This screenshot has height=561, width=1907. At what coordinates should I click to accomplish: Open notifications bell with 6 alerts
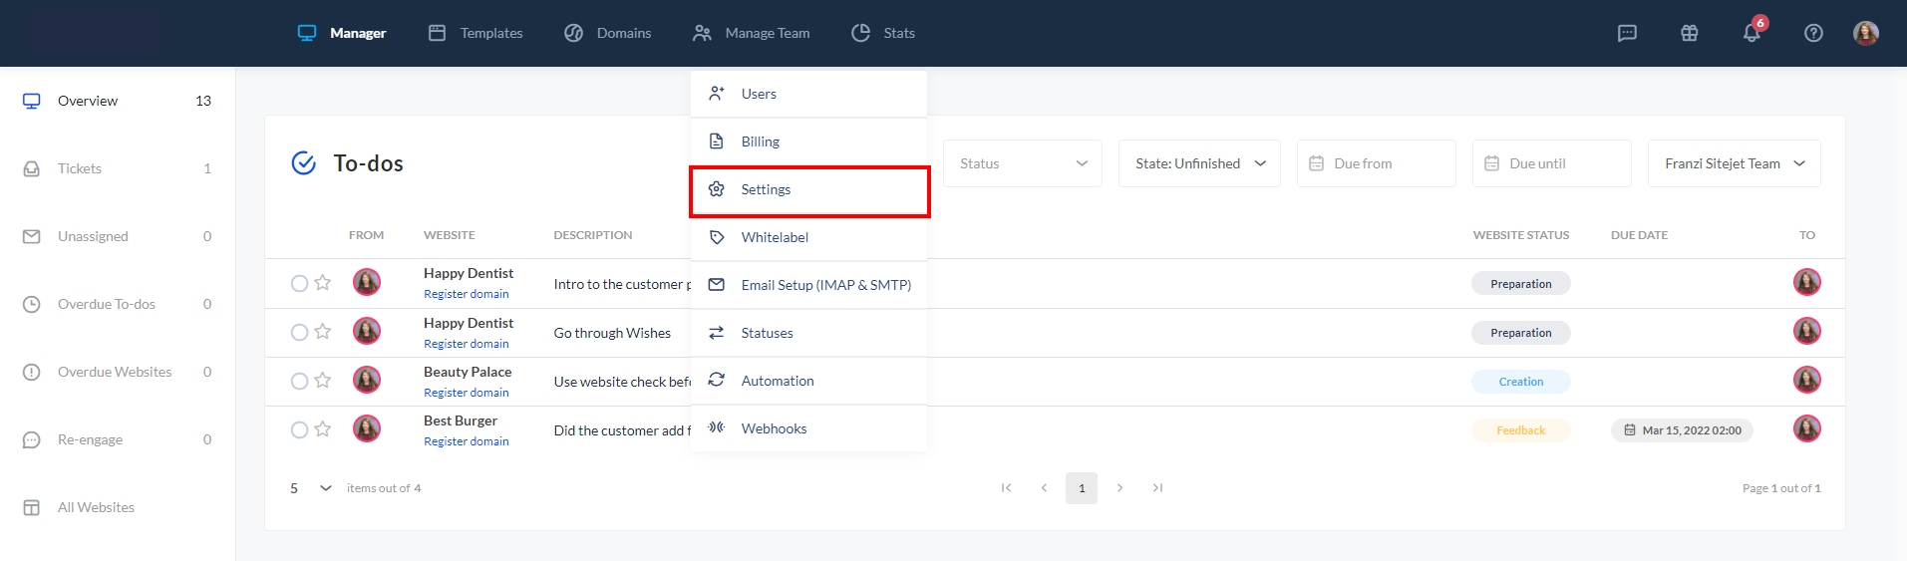pyautogui.click(x=1751, y=33)
